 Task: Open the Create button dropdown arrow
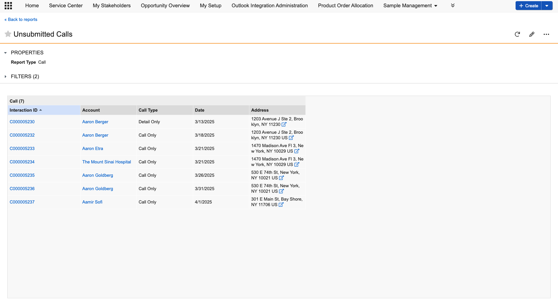click(x=547, y=6)
